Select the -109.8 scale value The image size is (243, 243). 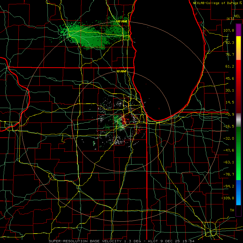point(228,198)
